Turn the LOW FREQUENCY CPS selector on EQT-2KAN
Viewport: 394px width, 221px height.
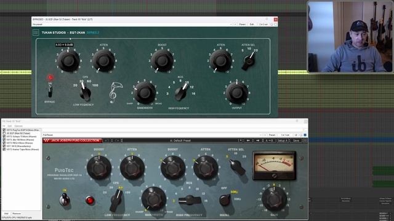(84, 91)
